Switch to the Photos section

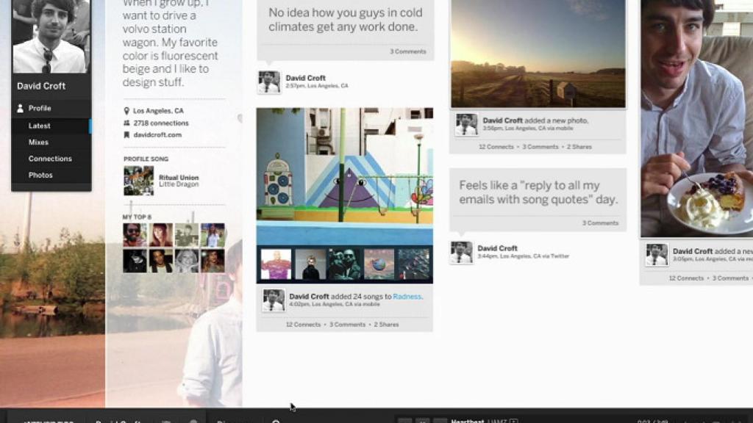pos(39,175)
